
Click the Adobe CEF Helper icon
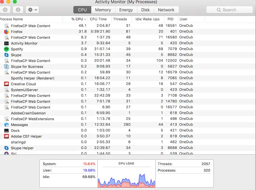[6, 136]
